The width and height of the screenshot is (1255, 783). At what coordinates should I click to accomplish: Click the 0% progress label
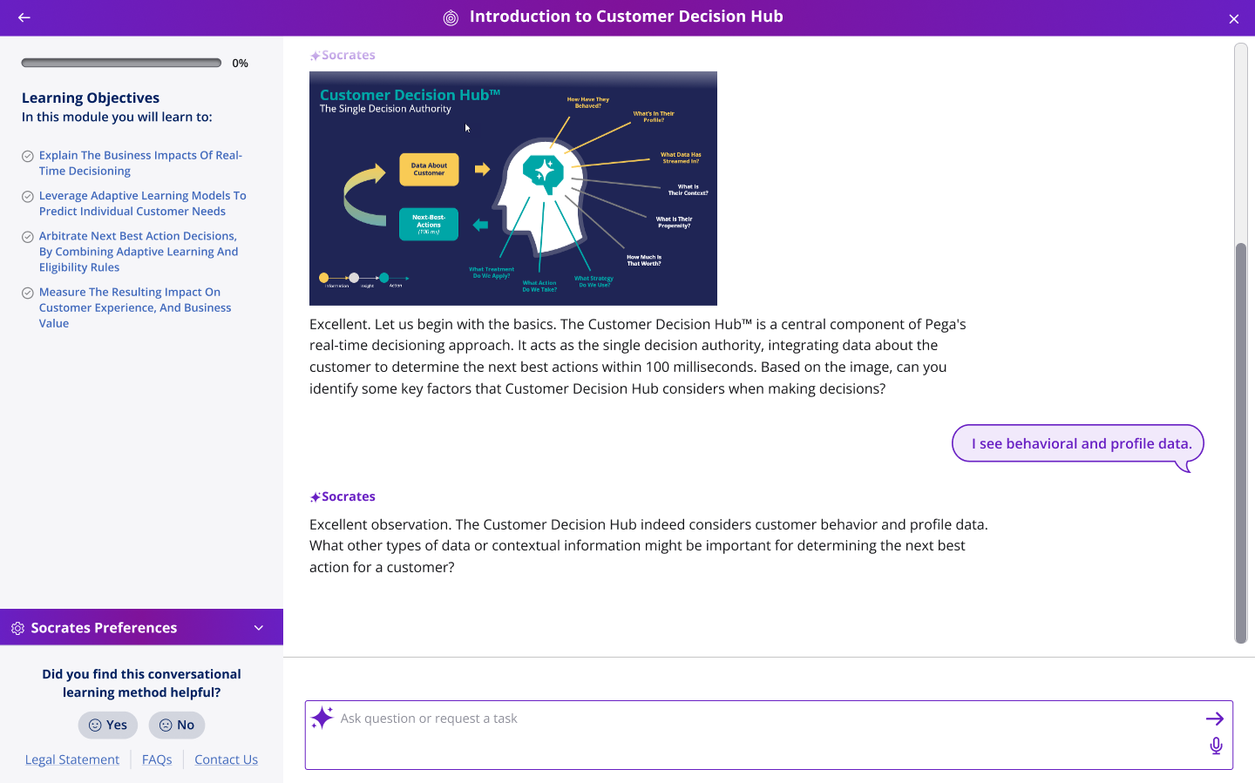(x=241, y=63)
